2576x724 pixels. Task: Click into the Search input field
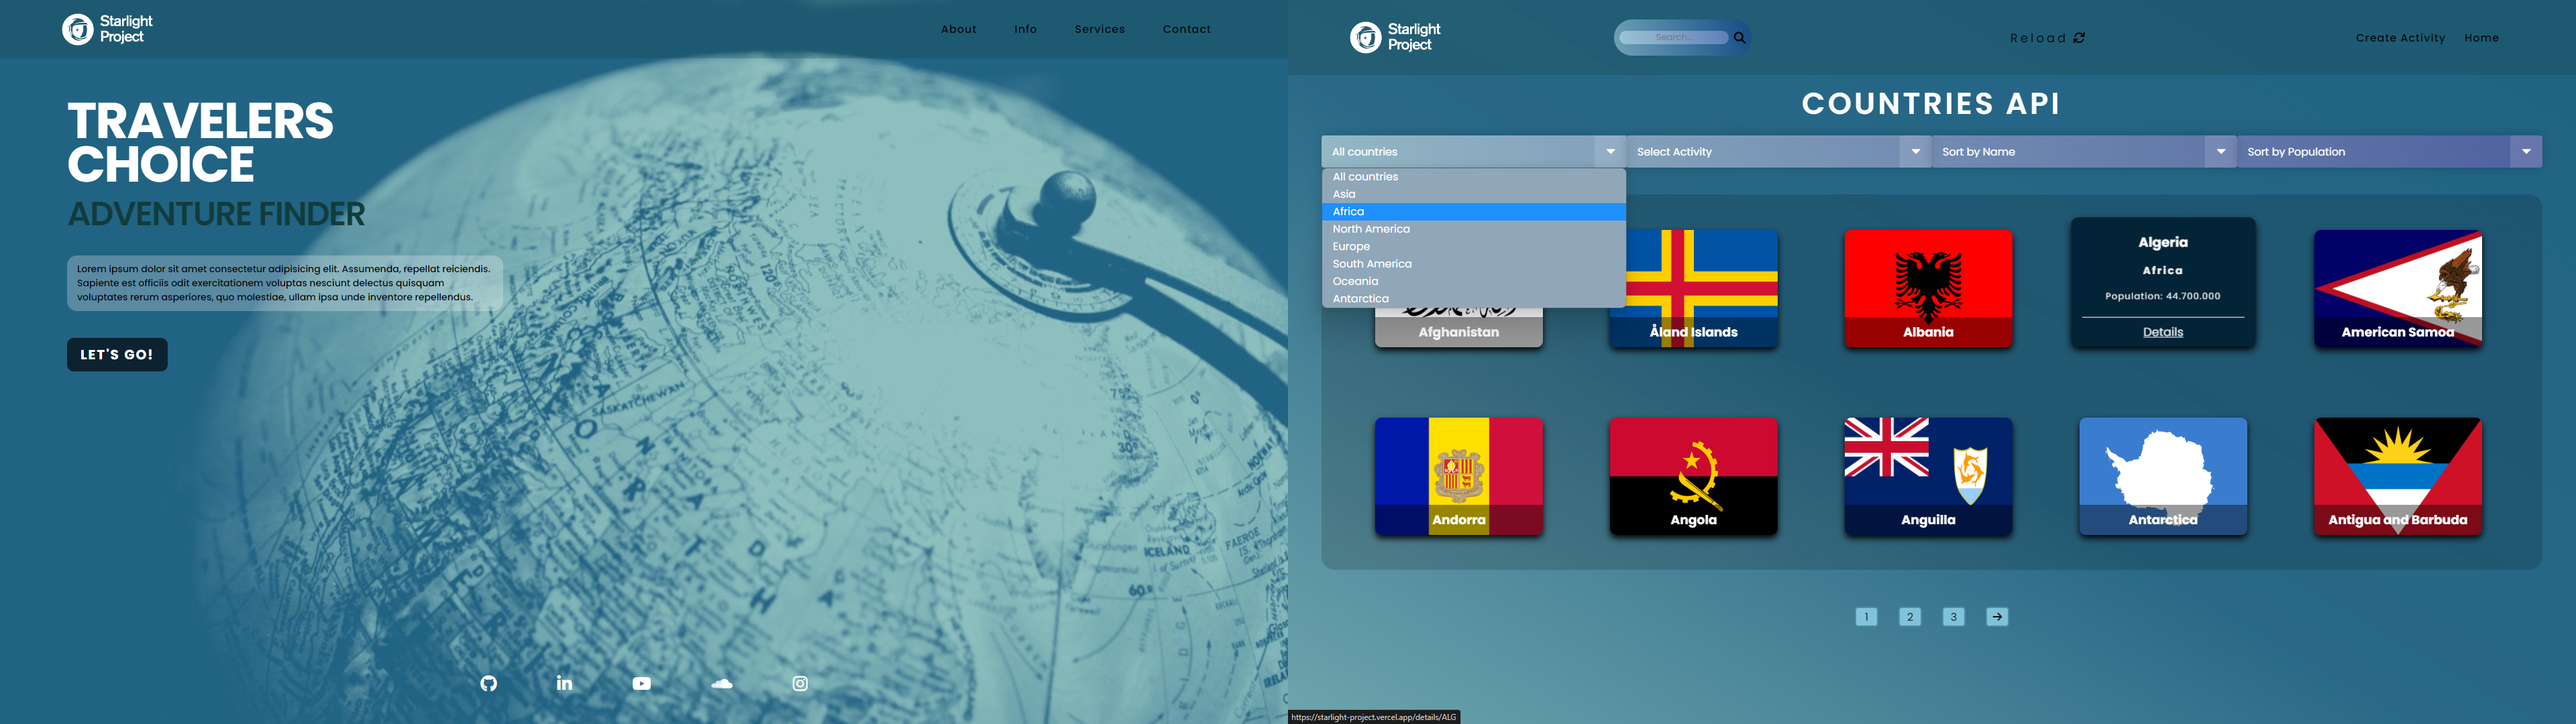tap(1673, 38)
